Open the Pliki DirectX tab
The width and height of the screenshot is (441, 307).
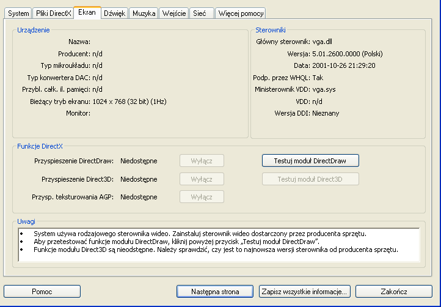(53, 13)
